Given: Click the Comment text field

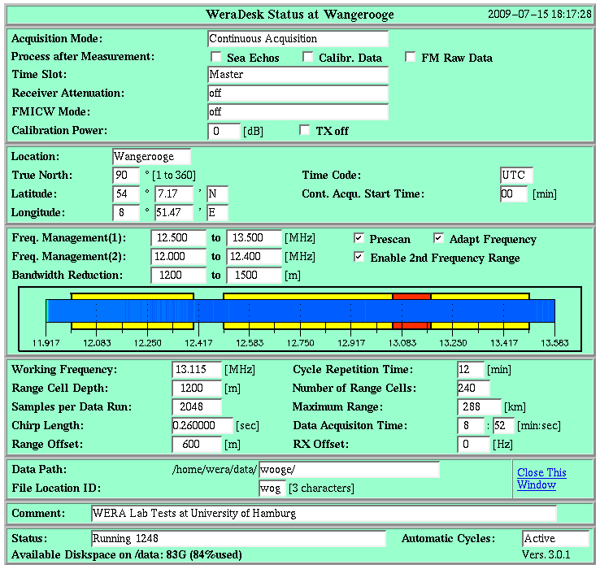Looking at the screenshot, I should pos(324,513).
